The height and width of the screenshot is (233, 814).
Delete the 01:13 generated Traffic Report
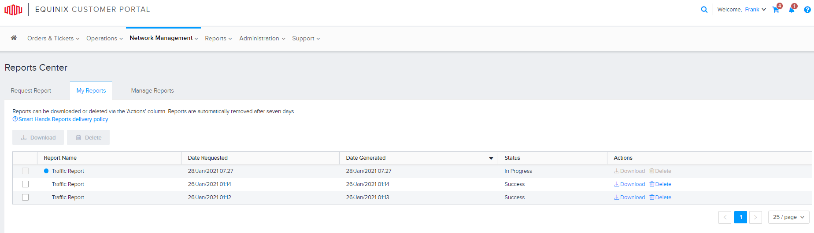point(660,197)
